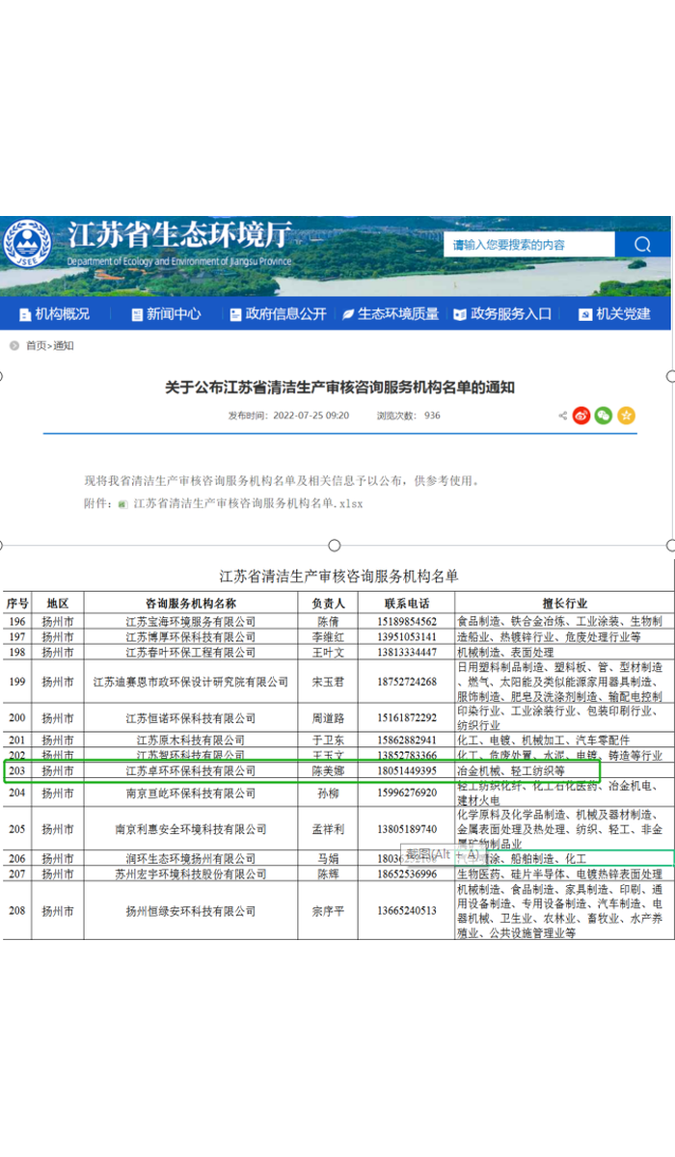This screenshot has width=675, height=1157.
Task: Click the 通知 breadcrumb link
Action: (x=64, y=346)
